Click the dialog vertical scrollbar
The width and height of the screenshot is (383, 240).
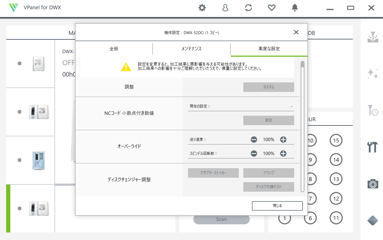point(302,126)
